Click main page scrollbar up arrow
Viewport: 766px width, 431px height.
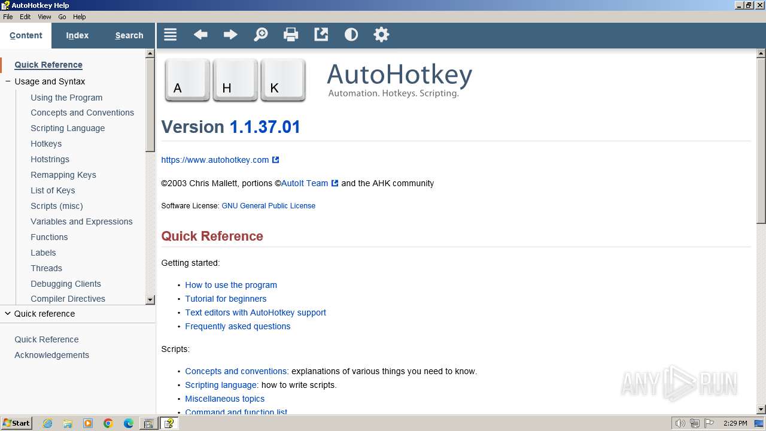point(761,53)
